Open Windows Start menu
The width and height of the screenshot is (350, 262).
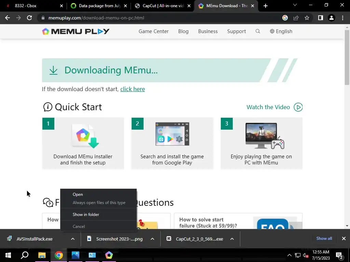(8, 255)
